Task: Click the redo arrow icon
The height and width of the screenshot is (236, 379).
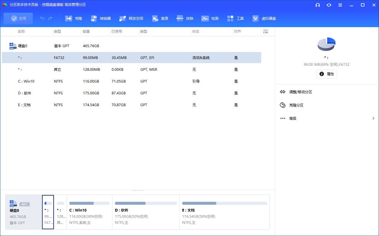Action: tap(50, 19)
